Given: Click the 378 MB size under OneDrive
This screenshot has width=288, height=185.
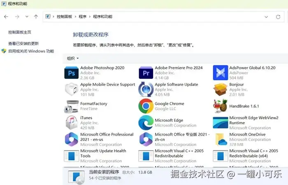Looking at the screenshot, I should coord(236,144).
